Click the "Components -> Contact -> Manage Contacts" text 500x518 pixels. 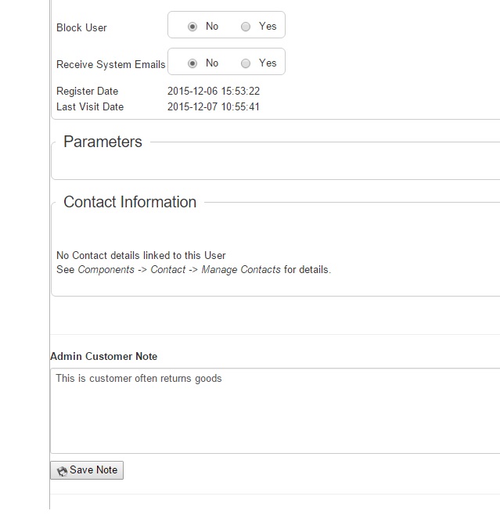tap(179, 270)
